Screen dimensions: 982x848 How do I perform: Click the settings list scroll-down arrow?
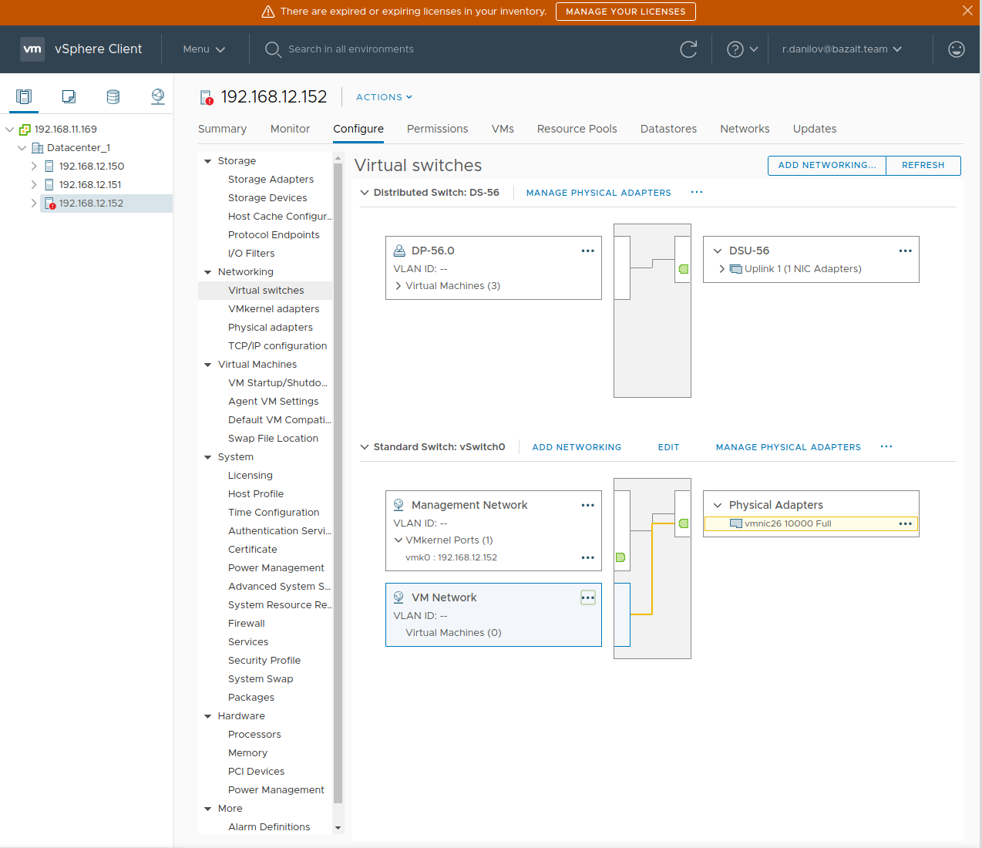338,828
